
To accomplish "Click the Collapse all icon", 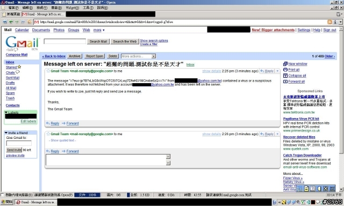I will click(285, 76).
